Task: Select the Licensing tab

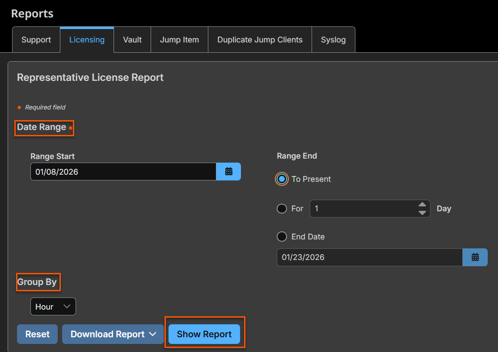Action: tap(87, 40)
